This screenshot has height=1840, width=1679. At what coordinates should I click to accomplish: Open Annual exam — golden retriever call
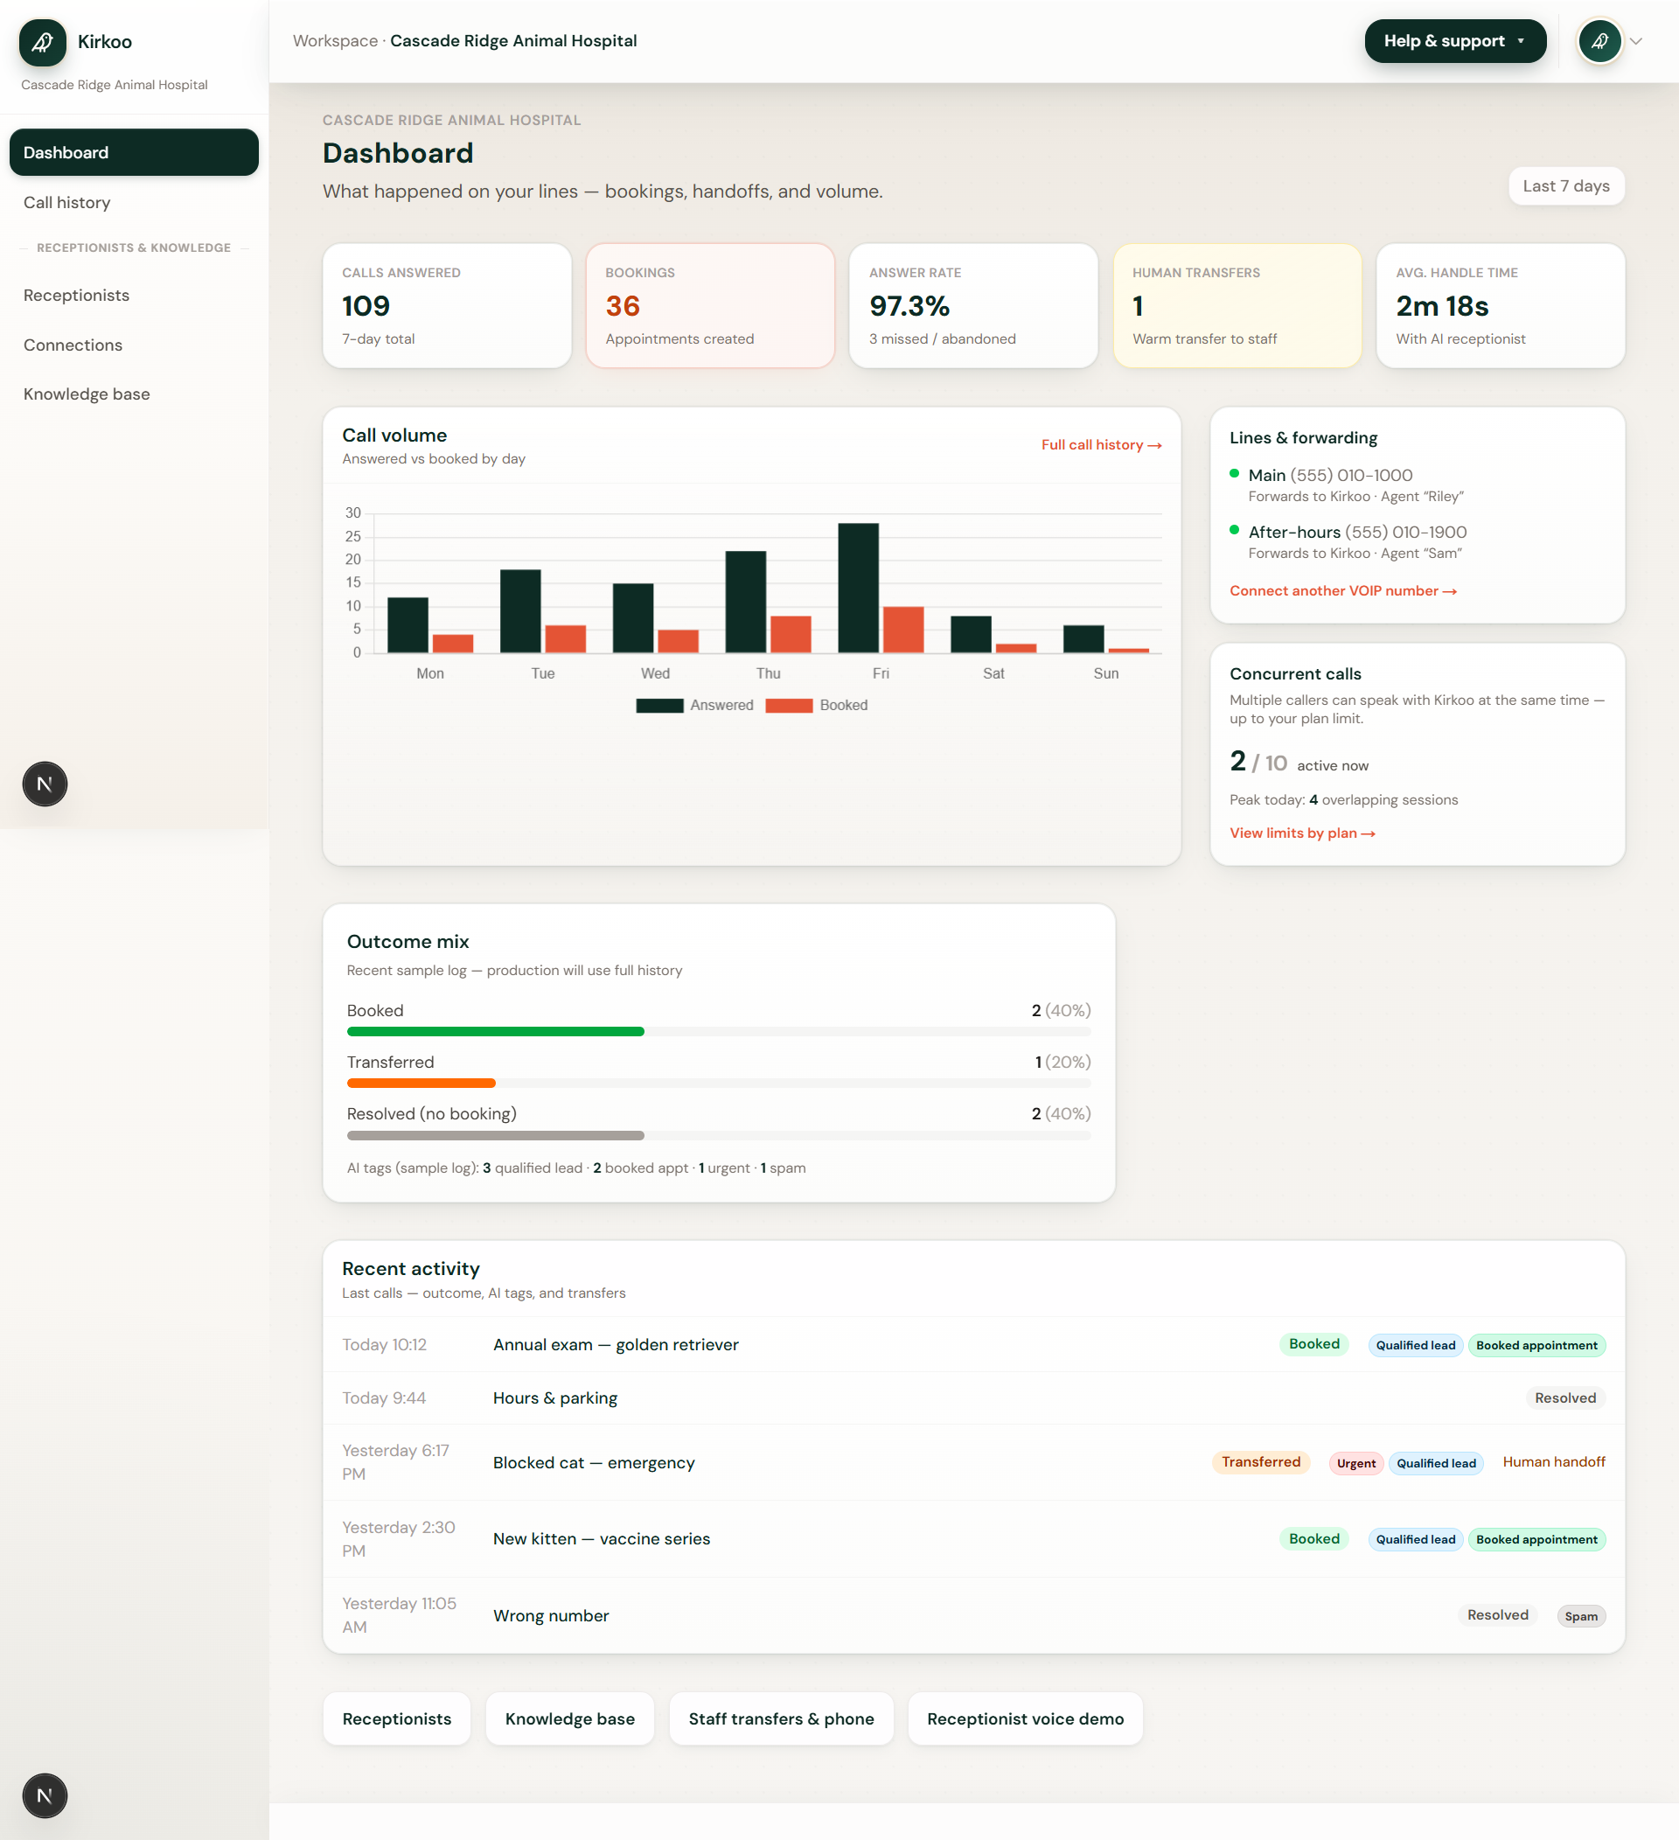pos(973,1345)
